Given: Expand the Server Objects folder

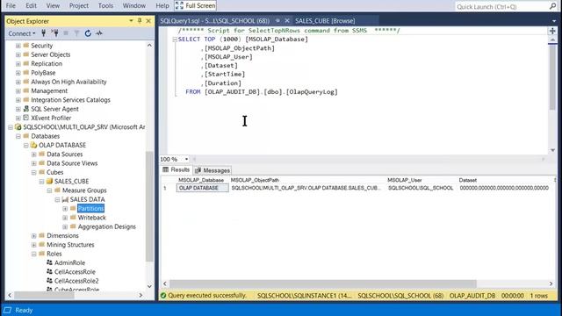Looking at the screenshot, I should point(18,54).
